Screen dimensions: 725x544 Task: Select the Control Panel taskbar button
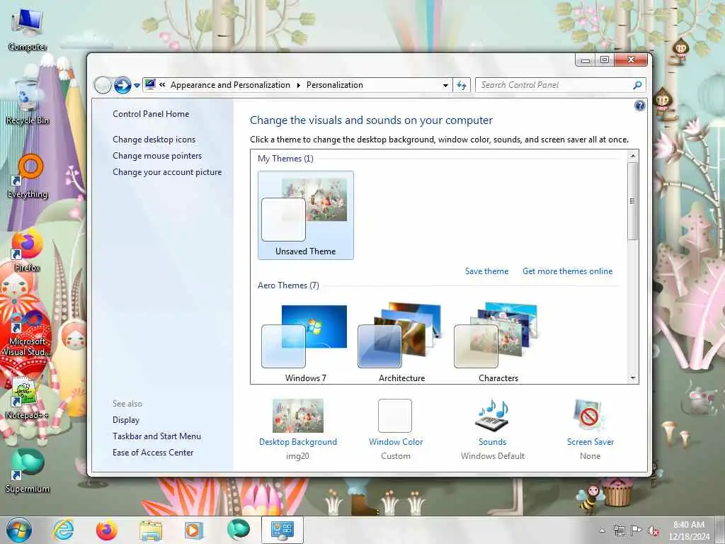point(282,530)
